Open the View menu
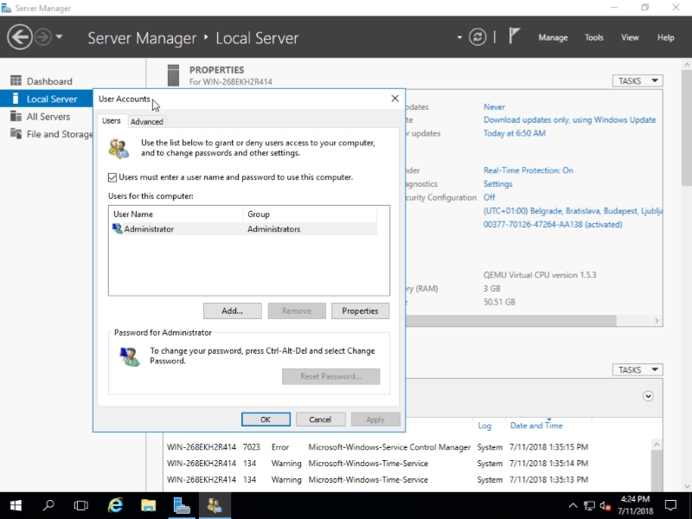 630,37
